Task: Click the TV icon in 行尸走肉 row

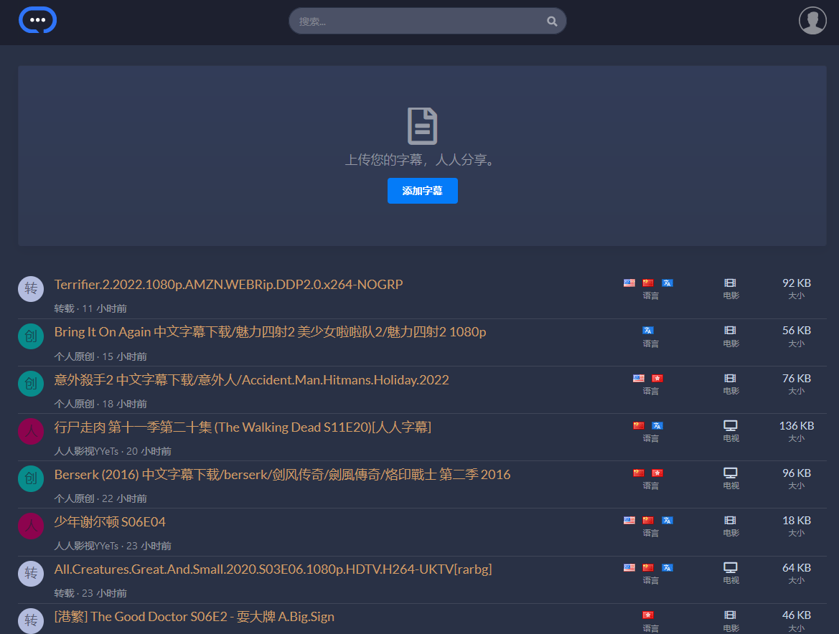Action: coord(731,425)
